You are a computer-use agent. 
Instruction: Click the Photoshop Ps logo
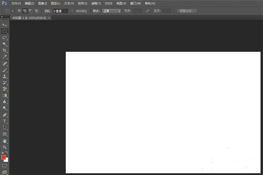click(x=4, y=3)
